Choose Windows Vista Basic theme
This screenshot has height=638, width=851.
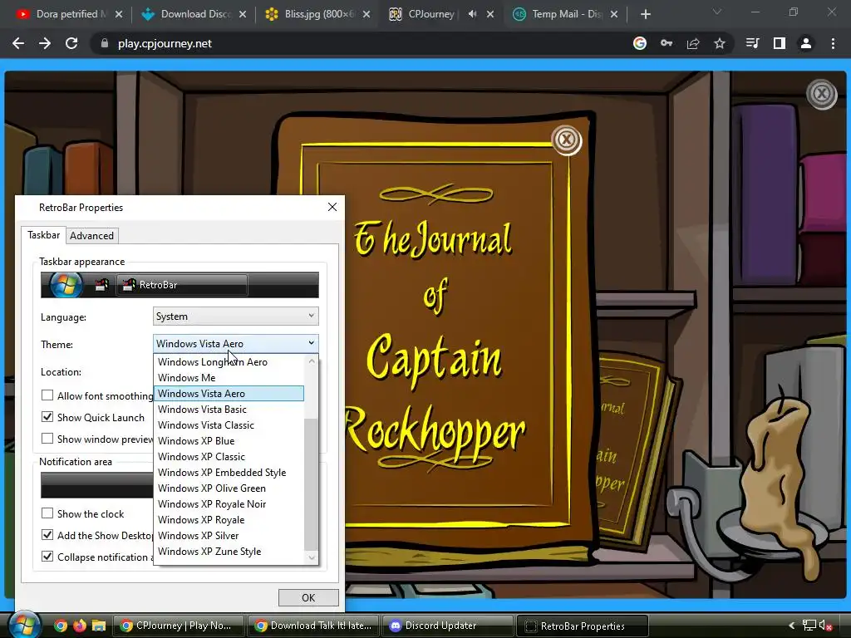click(229, 409)
